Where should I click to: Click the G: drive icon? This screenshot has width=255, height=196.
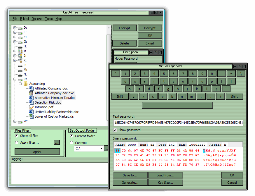[20, 42]
